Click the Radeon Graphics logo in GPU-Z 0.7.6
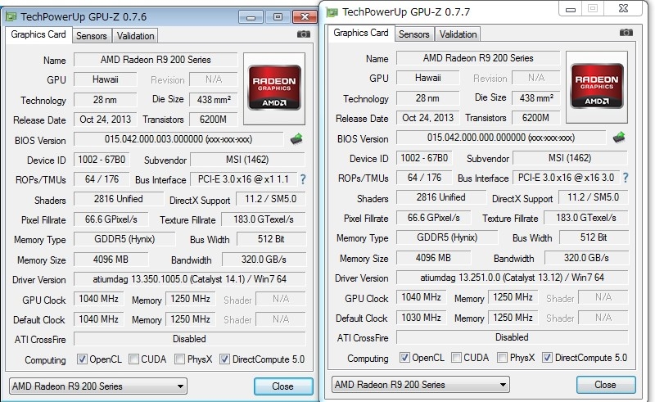Screen dimensions: 655x402 pyautogui.click(x=274, y=88)
